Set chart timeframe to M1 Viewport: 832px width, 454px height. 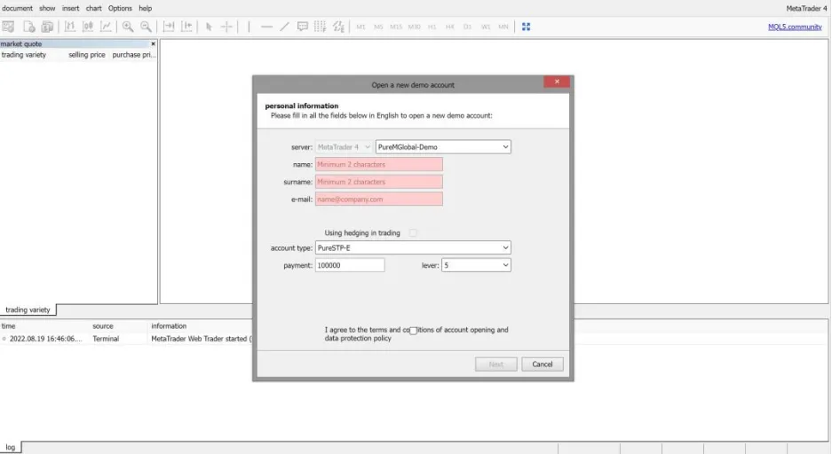(x=361, y=27)
